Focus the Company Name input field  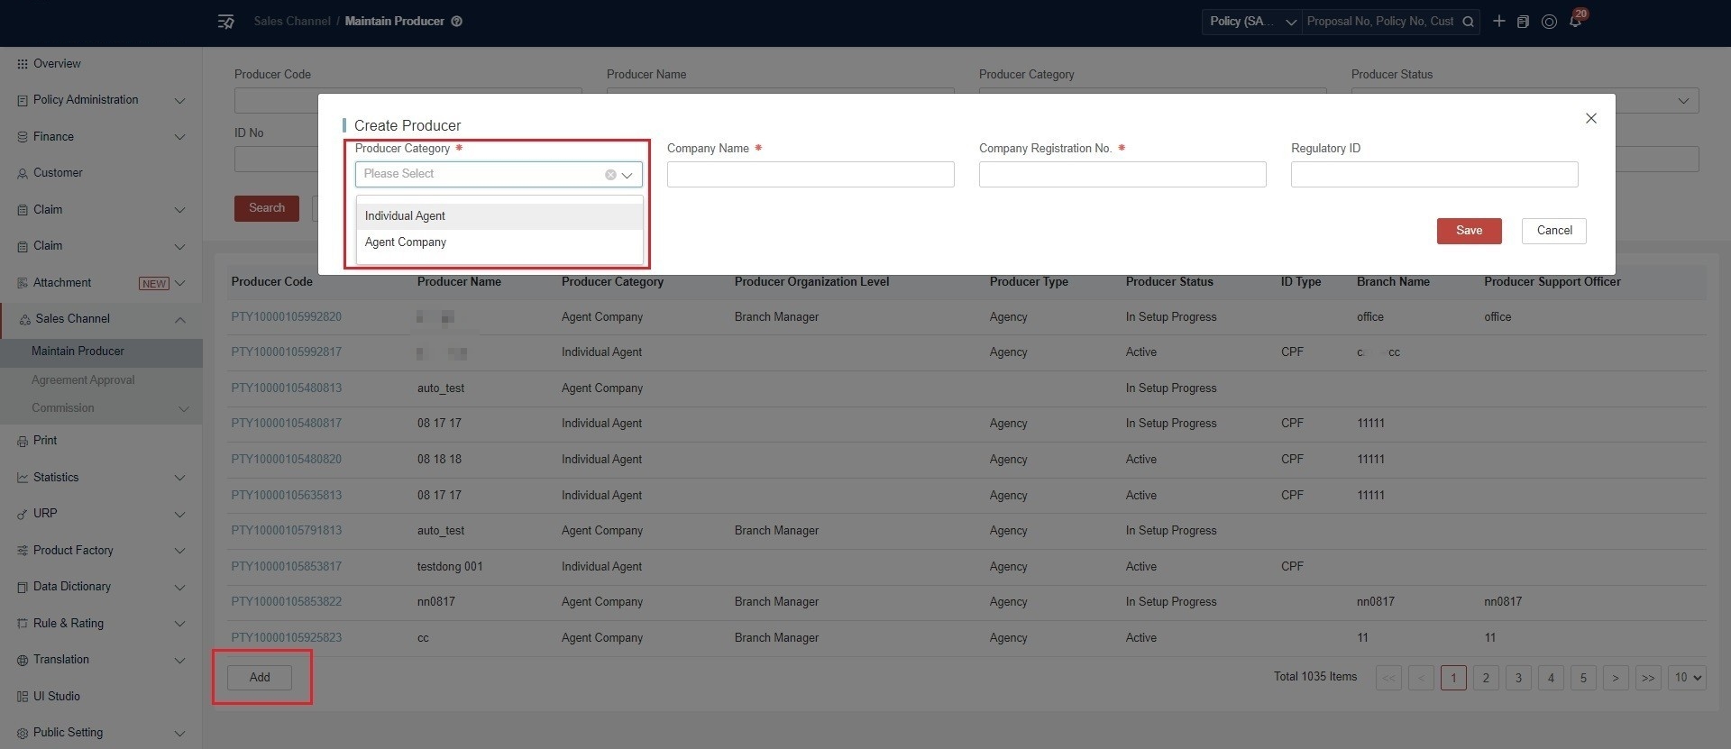(x=811, y=175)
